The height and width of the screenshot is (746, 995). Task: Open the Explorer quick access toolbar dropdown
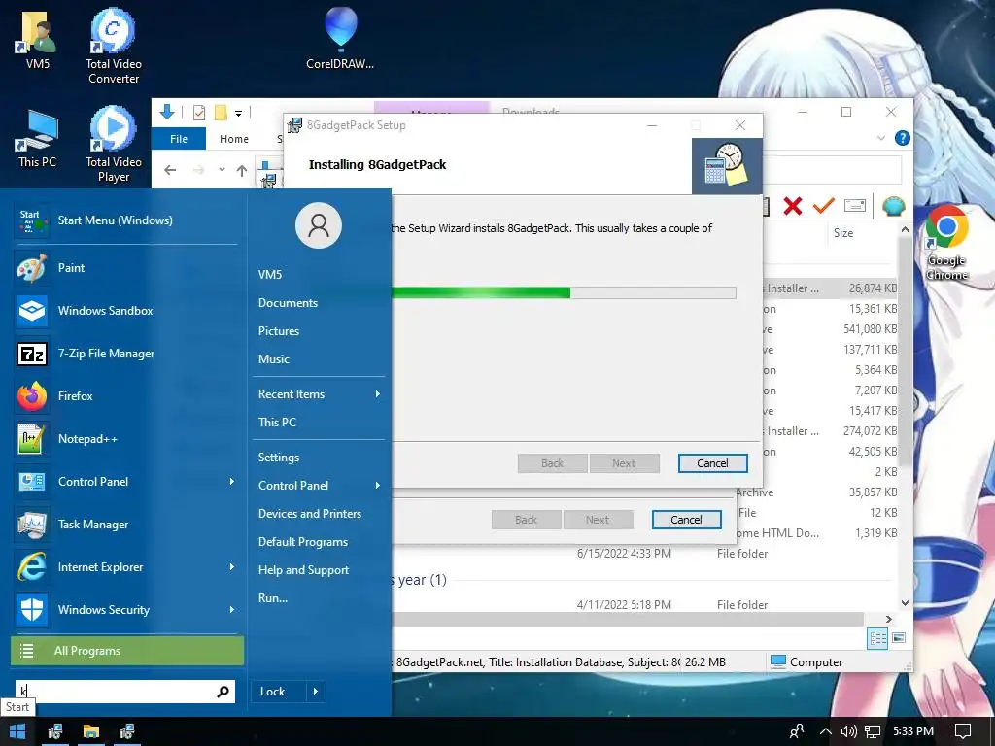tap(239, 114)
